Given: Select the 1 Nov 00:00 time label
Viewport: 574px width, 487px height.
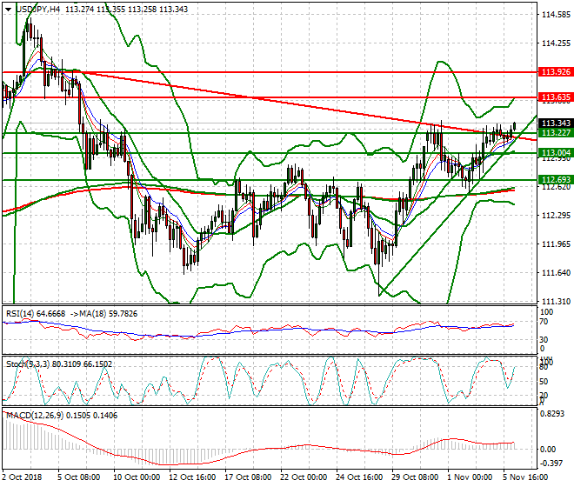Looking at the screenshot, I should pos(470,477).
